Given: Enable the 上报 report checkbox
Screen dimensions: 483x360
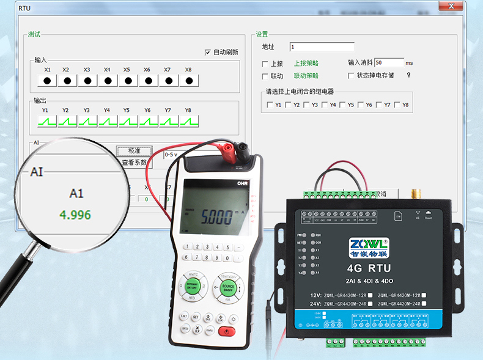Looking at the screenshot, I should pos(265,64).
